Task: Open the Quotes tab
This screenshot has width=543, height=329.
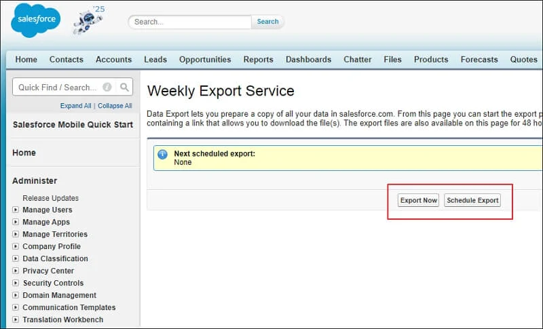Action: [x=523, y=60]
